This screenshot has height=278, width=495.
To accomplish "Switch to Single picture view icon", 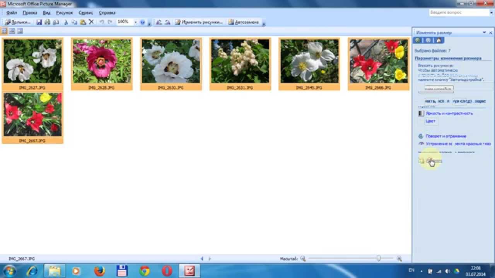I will click(20, 31).
